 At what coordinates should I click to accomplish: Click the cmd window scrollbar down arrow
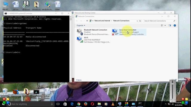click(x=70, y=81)
